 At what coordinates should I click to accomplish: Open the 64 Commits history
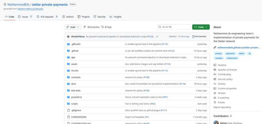[199, 36]
